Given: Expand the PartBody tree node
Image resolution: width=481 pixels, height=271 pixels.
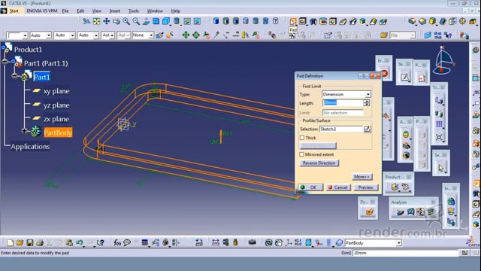Looking at the screenshot, I should point(25,131).
